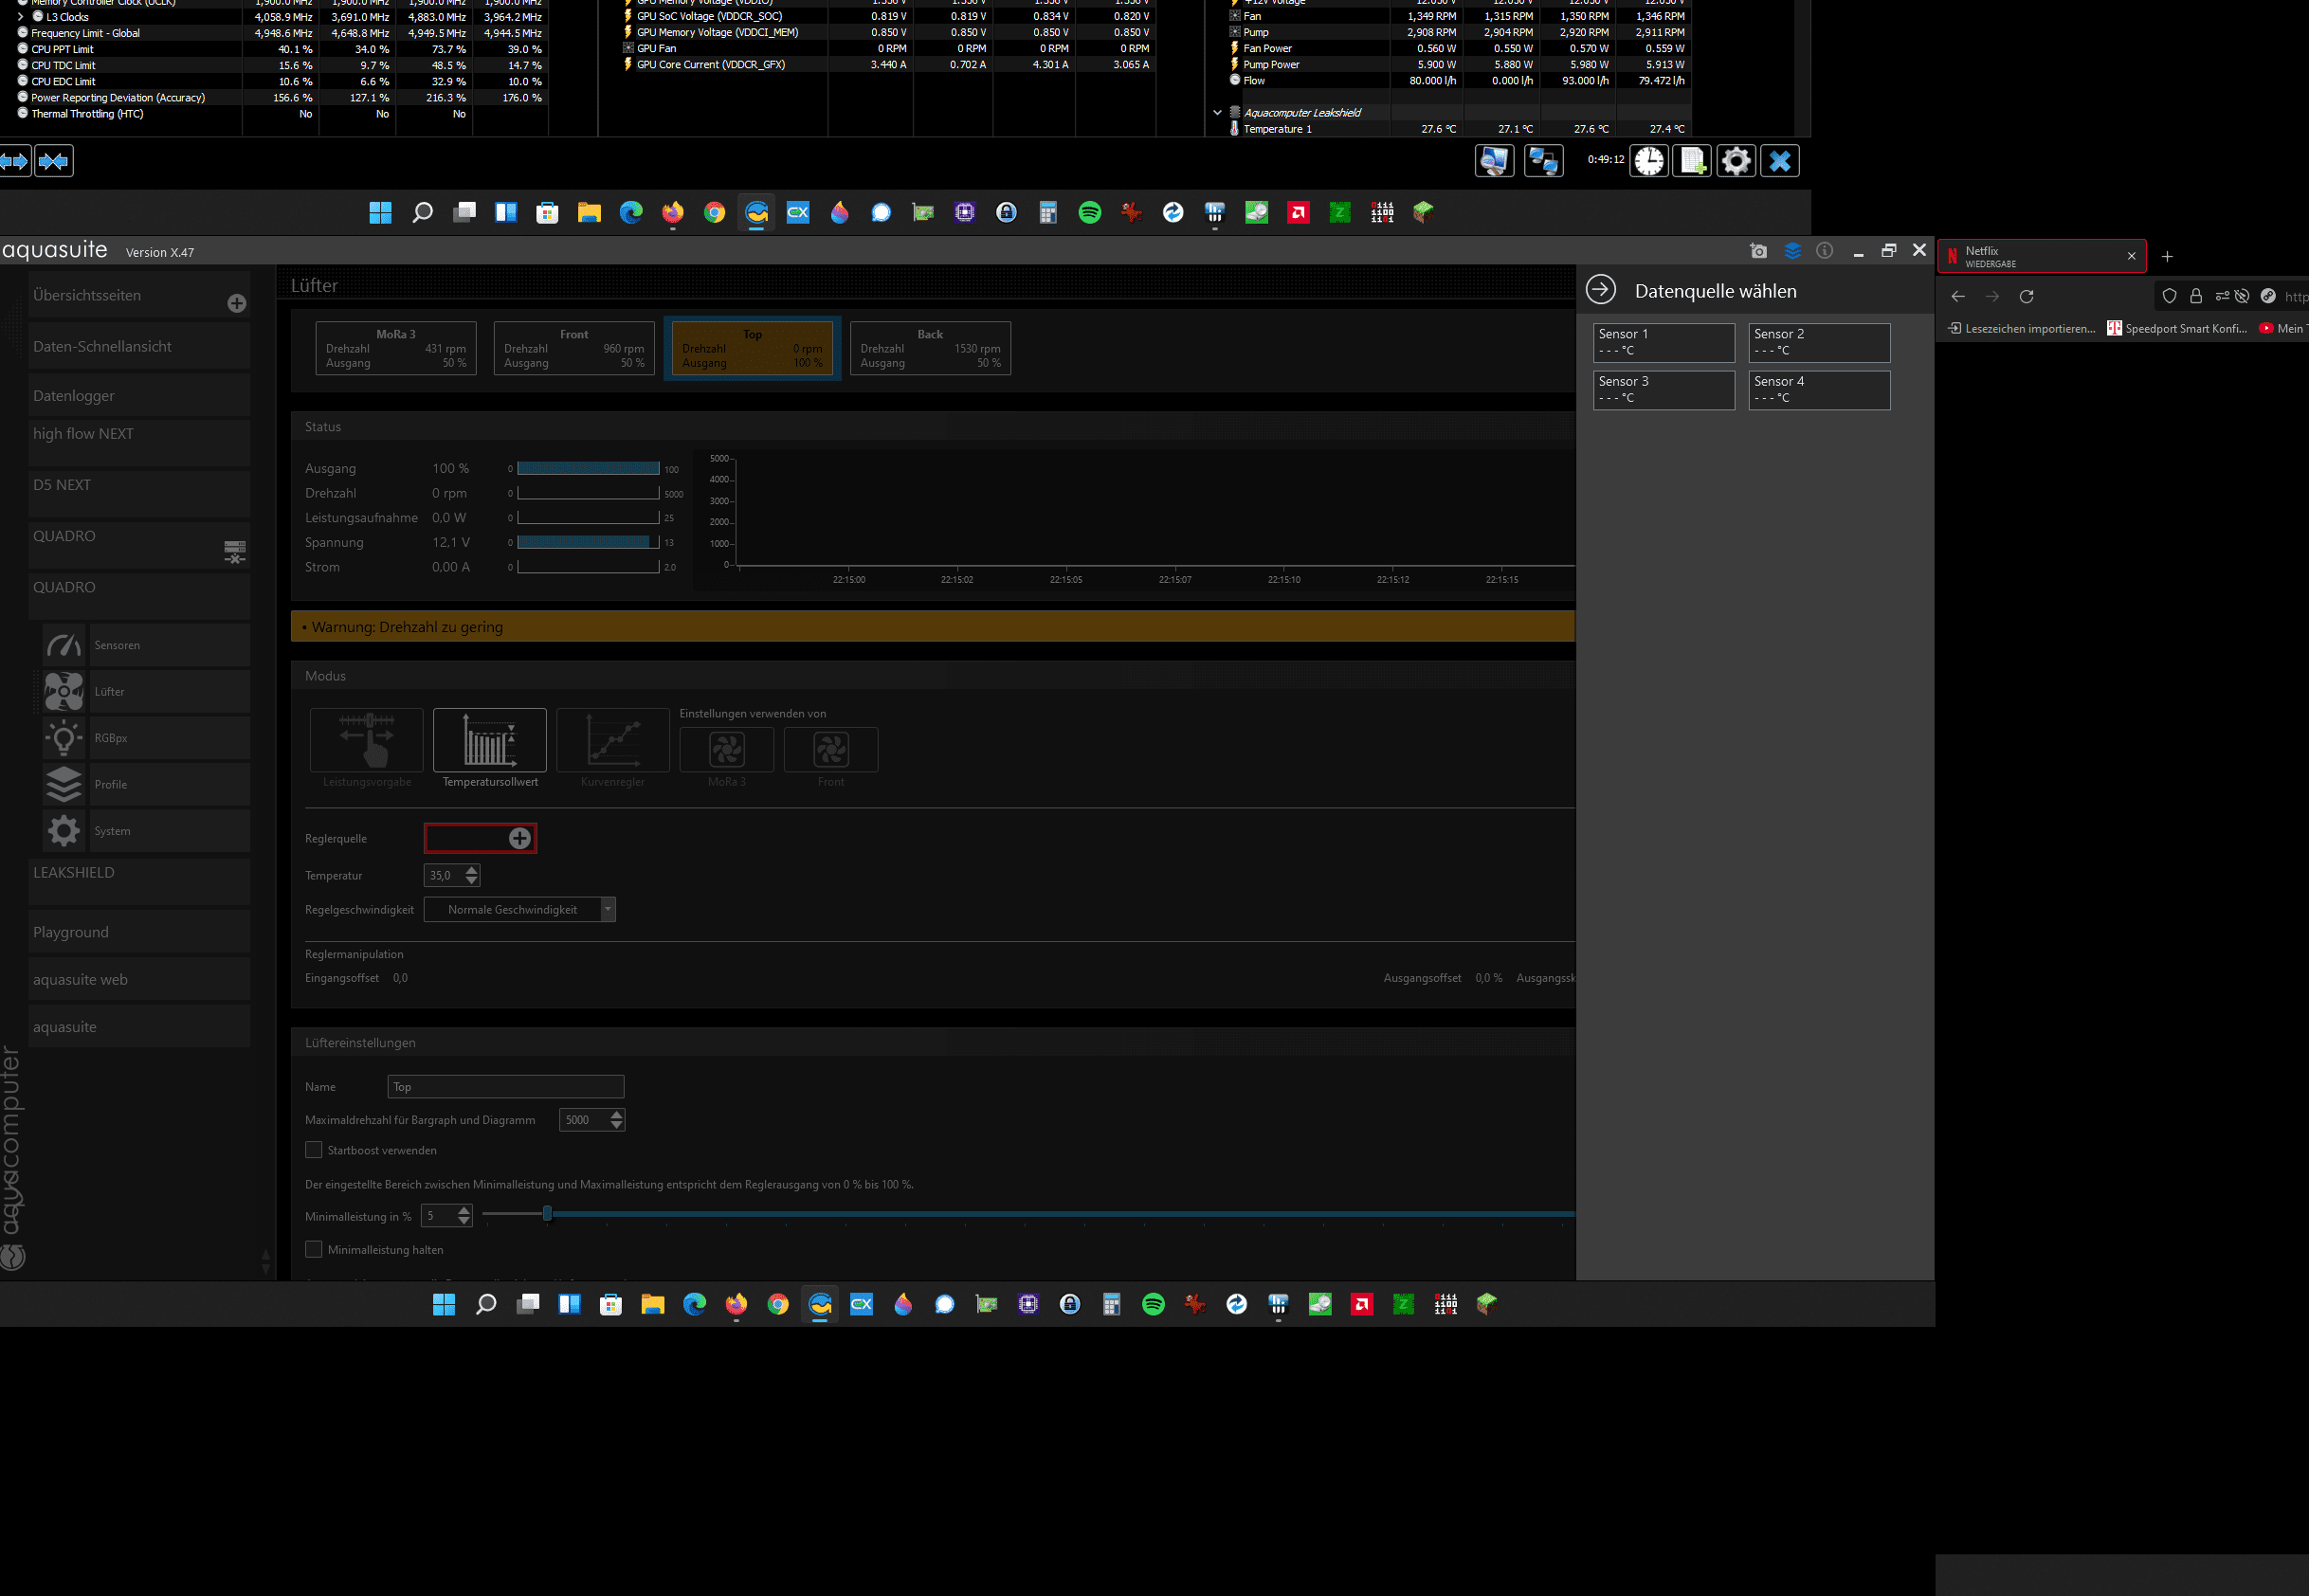Open high flow NEXT in the sidebar

139,443
